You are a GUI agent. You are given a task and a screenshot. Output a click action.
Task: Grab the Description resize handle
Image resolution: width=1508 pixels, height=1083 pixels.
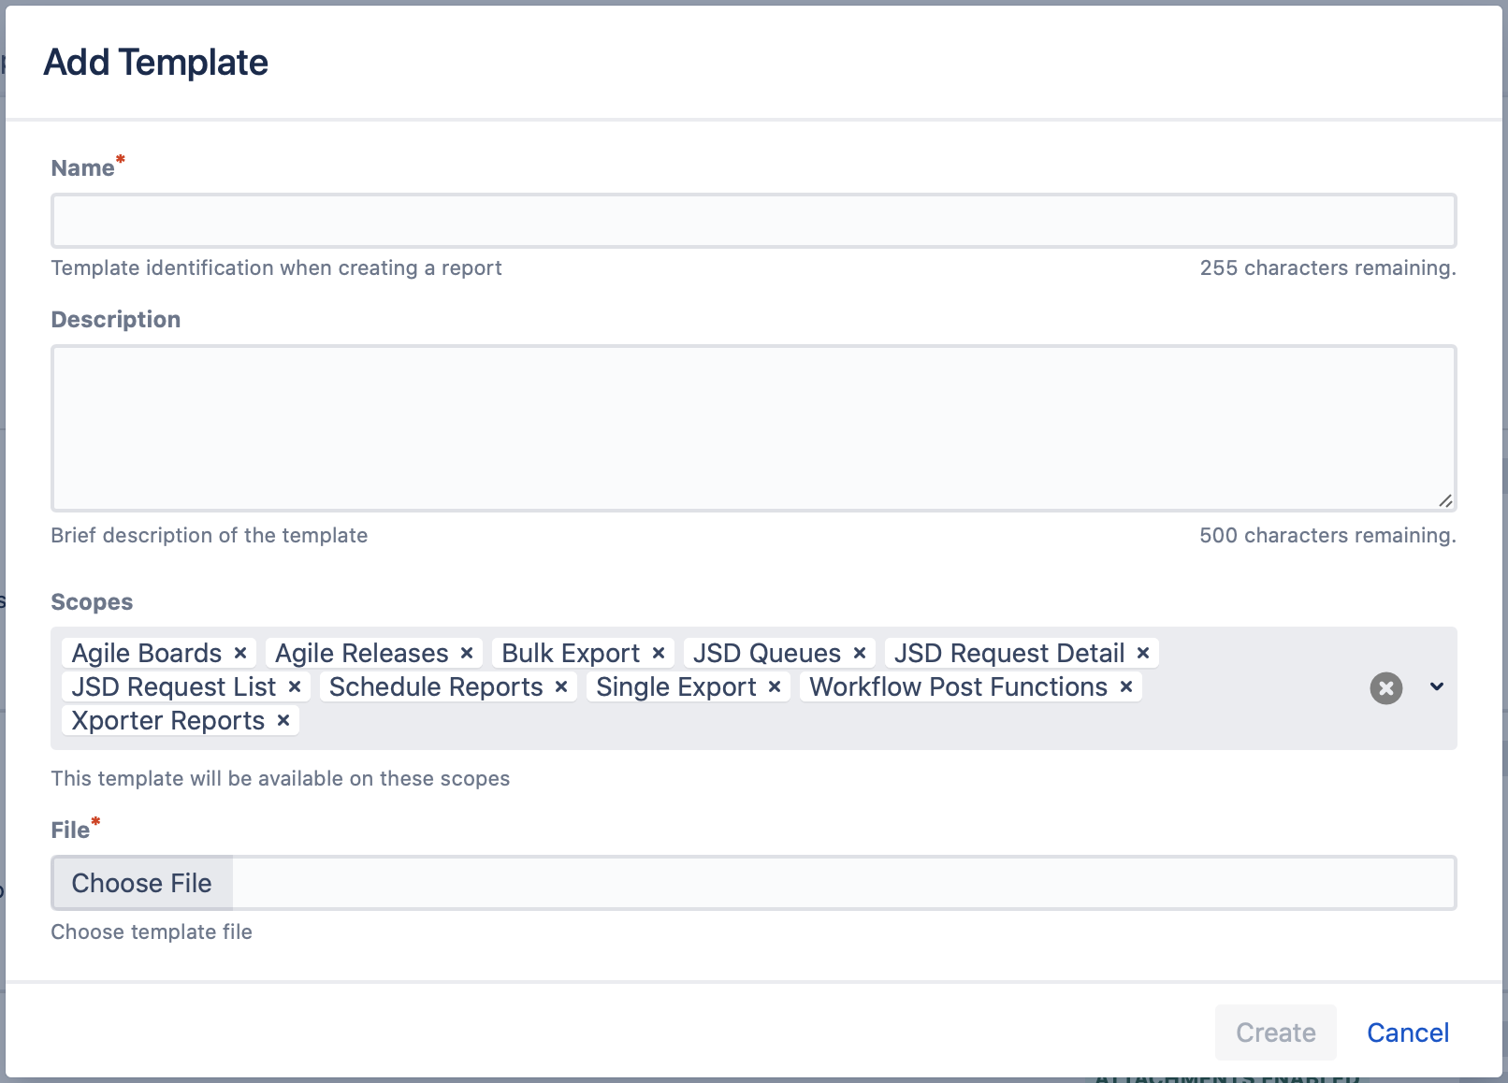pyautogui.click(x=1445, y=501)
